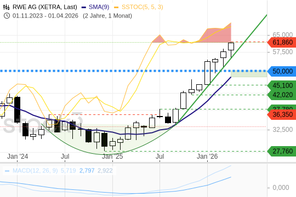This screenshot has width=296, height=197.
Task: Click the SSTOC(5, 5, 3) legend label
Action: (143, 7)
